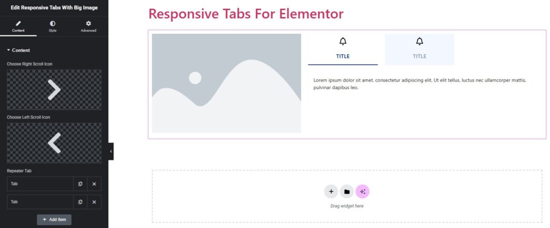This screenshot has height=228, width=550.
Task: Remove the first Tab repeater item
Action: click(x=94, y=184)
